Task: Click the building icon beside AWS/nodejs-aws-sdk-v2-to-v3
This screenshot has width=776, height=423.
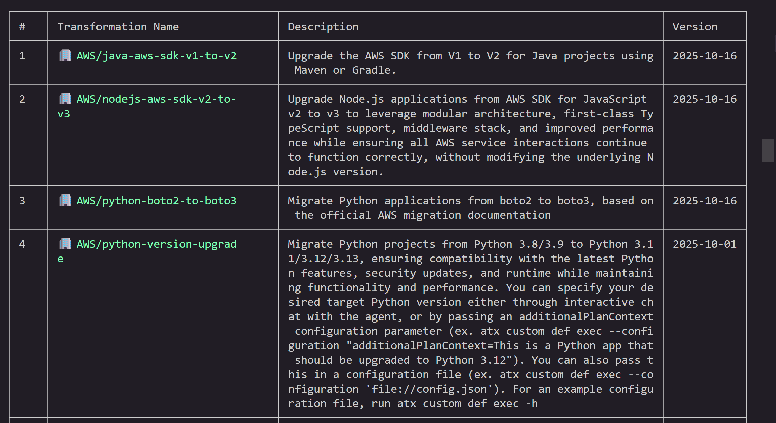Action: tap(65, 98)
